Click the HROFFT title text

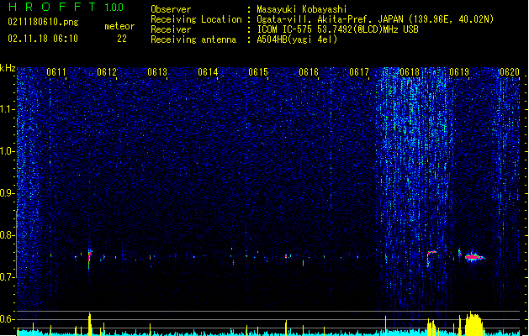pyautogui.click(x=51, y=7)
